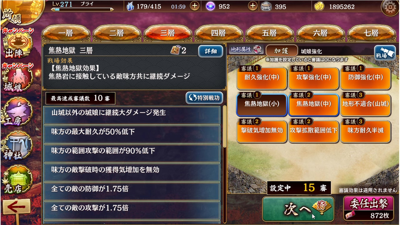Open the 神社 shrine icon
The height and width of the screenshot is (225, 400).
(17, 146)
